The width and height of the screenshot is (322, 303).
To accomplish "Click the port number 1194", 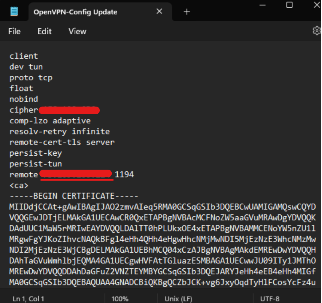I will (124, 174).
